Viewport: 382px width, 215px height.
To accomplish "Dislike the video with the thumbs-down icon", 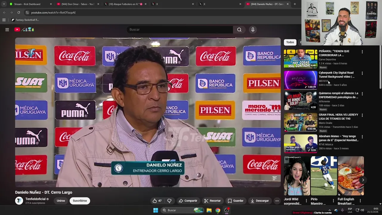I will coord(169,201).
